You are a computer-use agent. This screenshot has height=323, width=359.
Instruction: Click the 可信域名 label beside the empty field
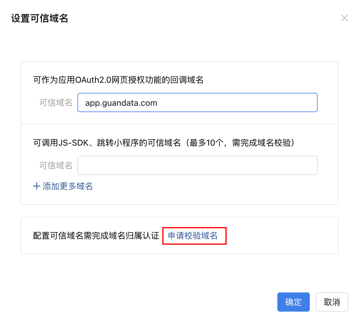pyautogui.click(x=56, y=165)
